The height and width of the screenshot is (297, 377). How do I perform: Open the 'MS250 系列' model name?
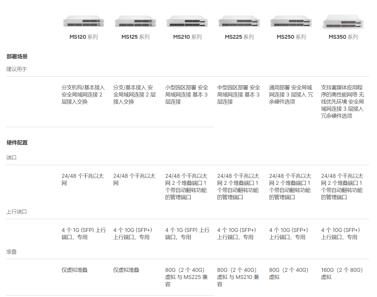[x=291, y=37]
